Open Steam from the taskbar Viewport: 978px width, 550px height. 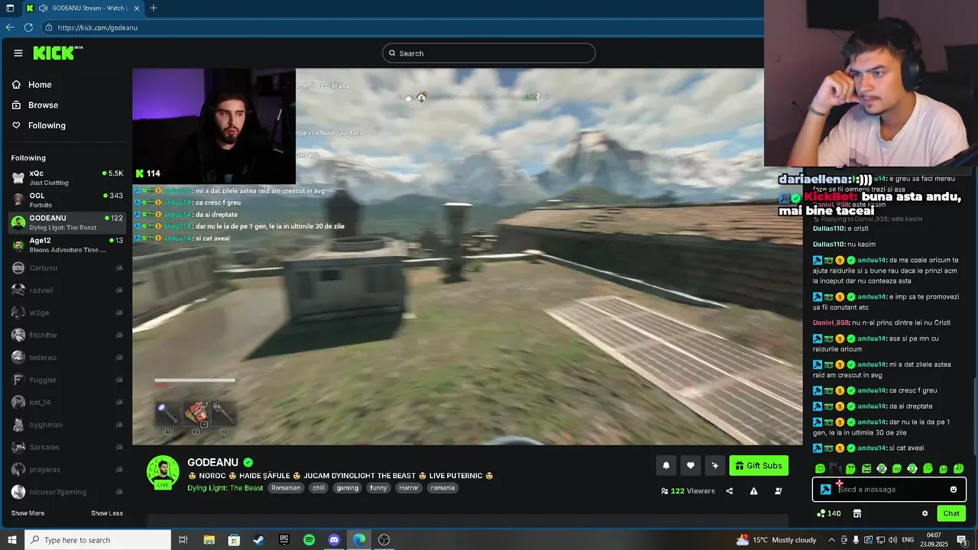pos(258,540)
